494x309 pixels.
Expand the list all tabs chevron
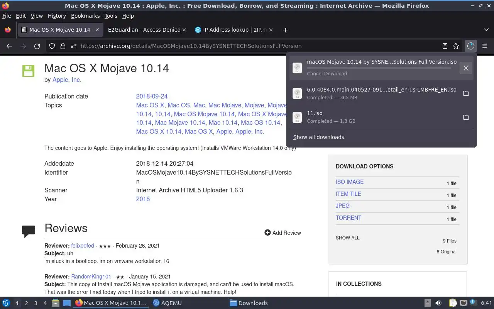(x=486, y=30)
